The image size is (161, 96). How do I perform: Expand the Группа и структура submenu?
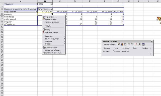point(54,39)
